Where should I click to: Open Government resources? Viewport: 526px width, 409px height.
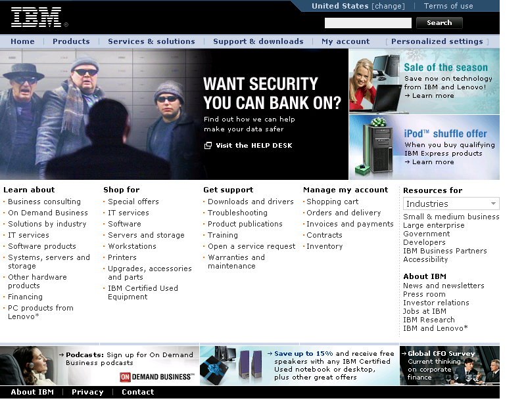pos(426,234)
